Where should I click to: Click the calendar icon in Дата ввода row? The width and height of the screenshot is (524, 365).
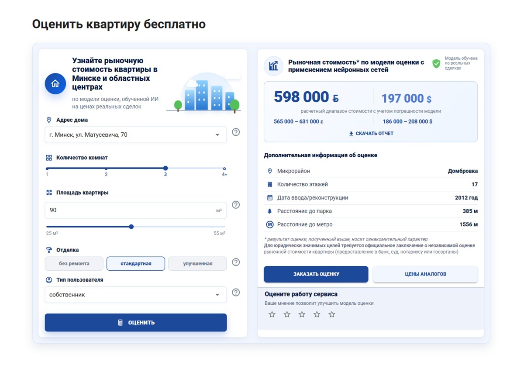pos(270,198)
